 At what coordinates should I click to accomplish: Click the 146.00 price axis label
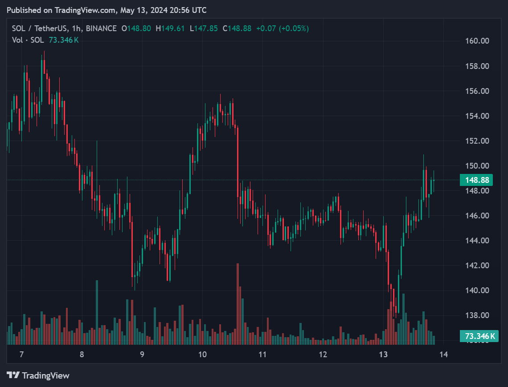click(477, 216)
